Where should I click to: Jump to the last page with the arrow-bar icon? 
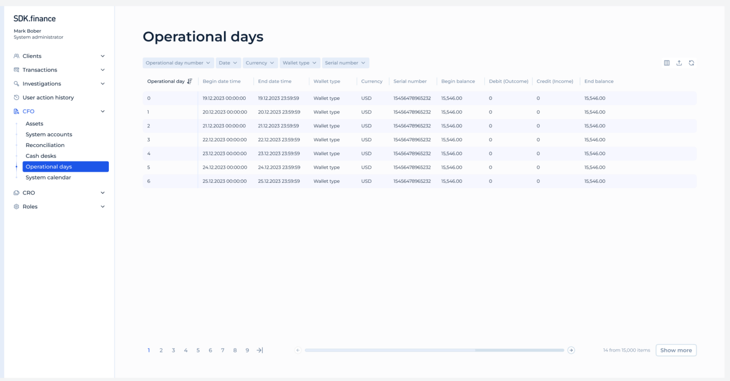pos(259,350)
